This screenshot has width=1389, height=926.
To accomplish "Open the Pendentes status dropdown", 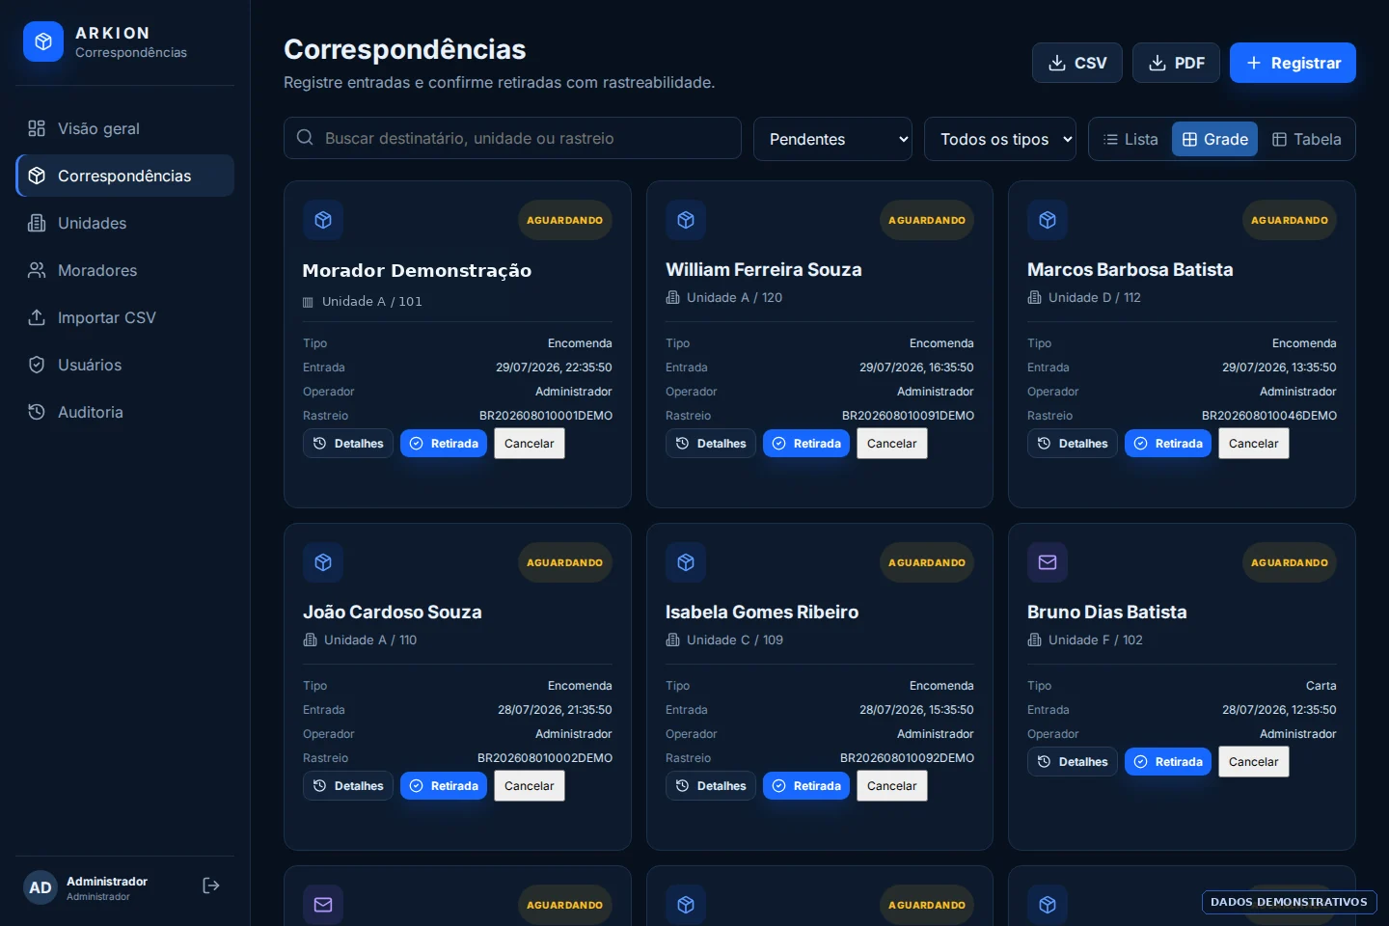I will (x=833, y=139).
